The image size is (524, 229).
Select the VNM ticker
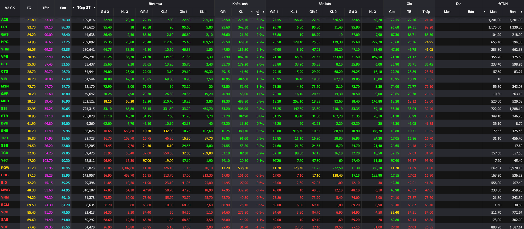[5, 197]
